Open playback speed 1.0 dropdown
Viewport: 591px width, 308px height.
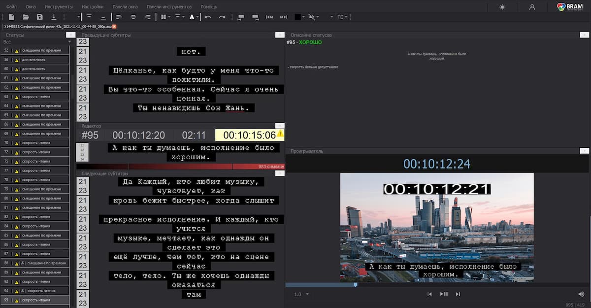(x=302, y=294)
